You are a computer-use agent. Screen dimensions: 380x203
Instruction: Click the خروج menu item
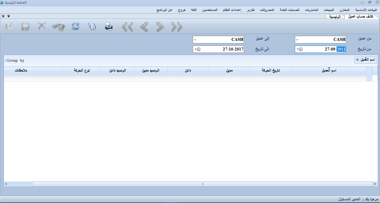click(x=182, y=10)
